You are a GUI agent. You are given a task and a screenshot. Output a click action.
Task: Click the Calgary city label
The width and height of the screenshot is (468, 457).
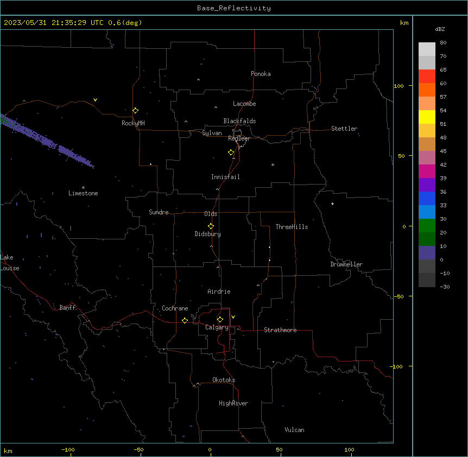coord(217,327)
